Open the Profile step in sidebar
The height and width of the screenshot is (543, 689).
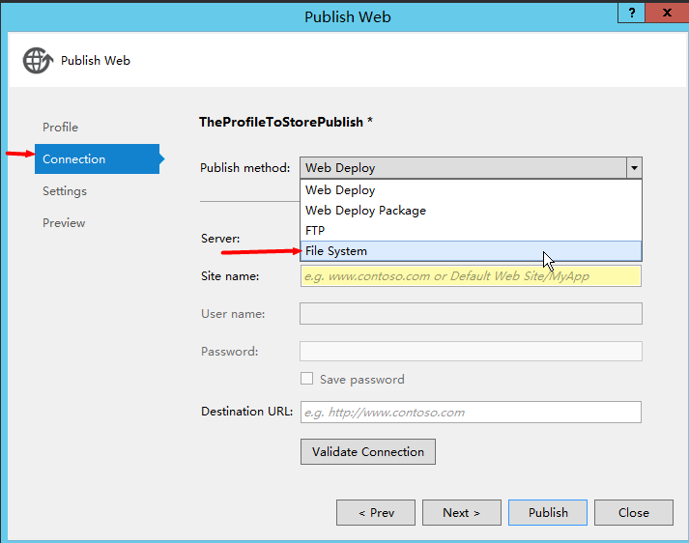pos(60,128)
